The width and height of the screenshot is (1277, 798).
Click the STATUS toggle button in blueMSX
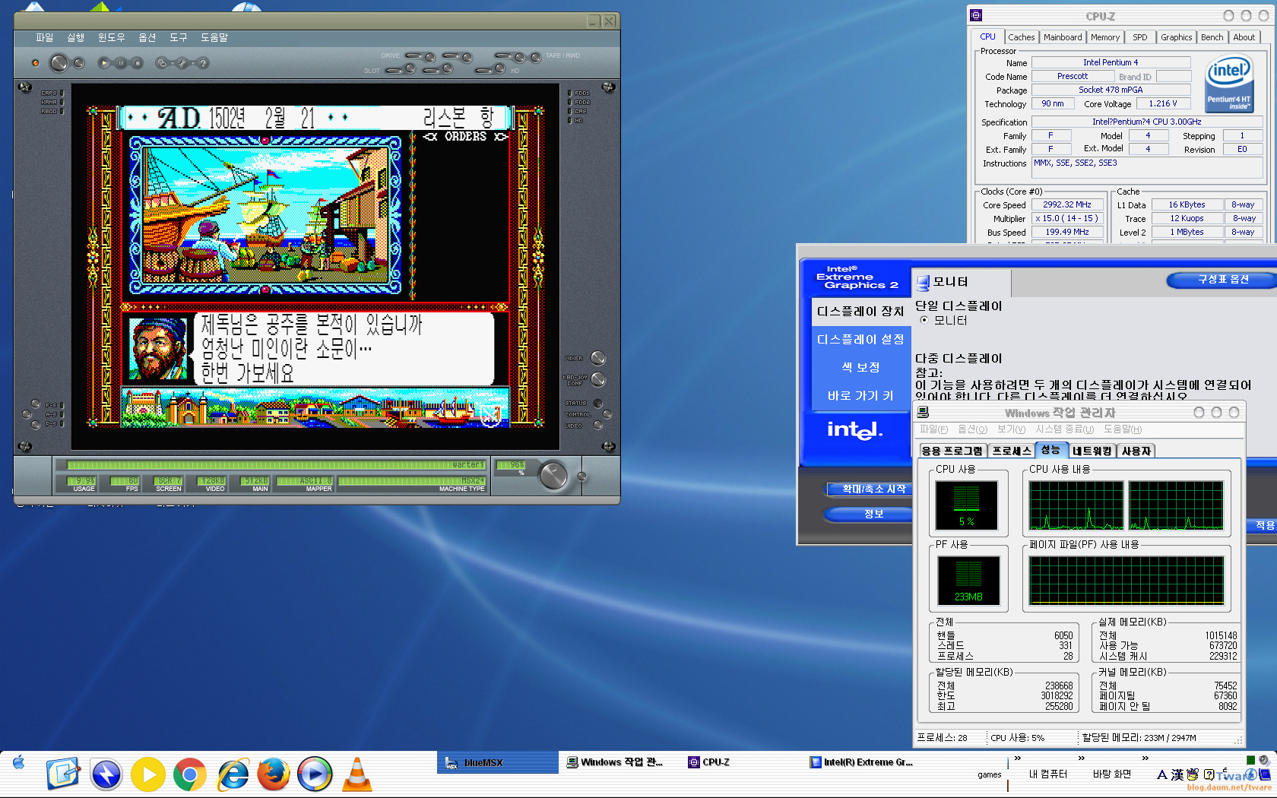[x=597, y=404]
